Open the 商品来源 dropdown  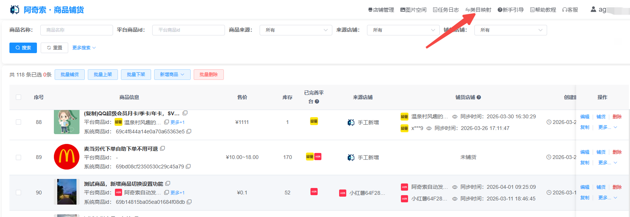click(x=296, y=30)
